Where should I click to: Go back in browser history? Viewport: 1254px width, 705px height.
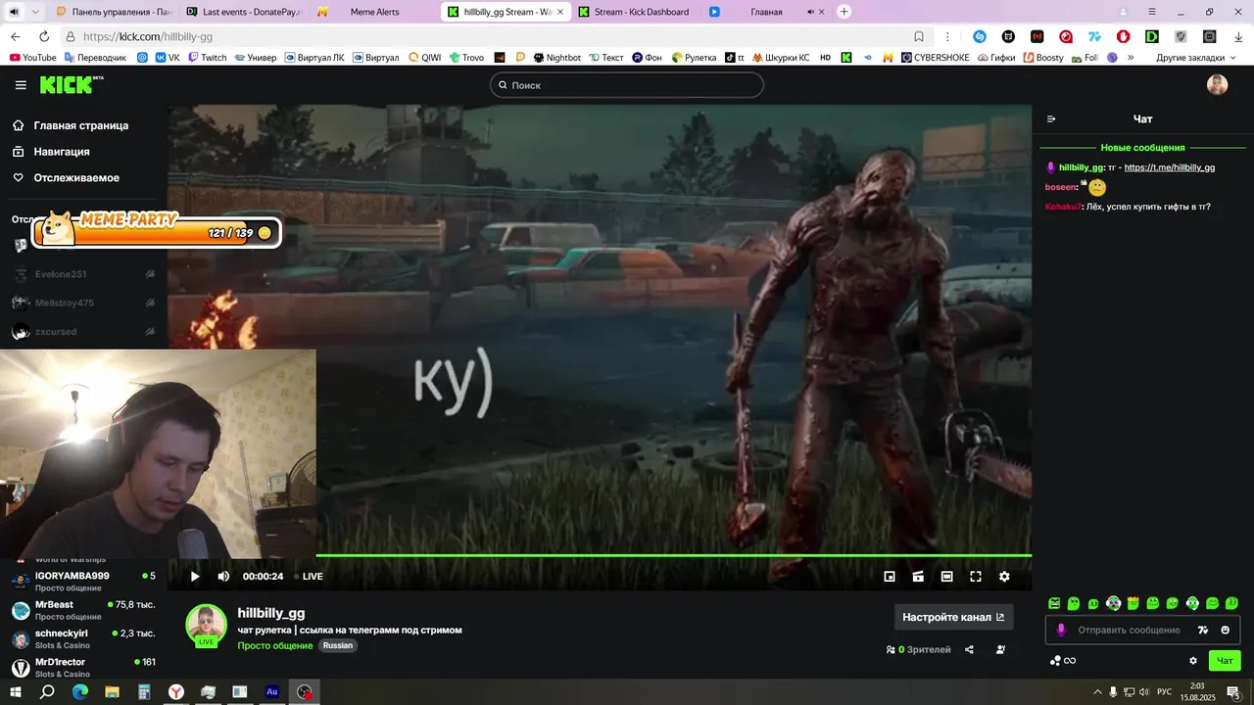pos(15,36)
